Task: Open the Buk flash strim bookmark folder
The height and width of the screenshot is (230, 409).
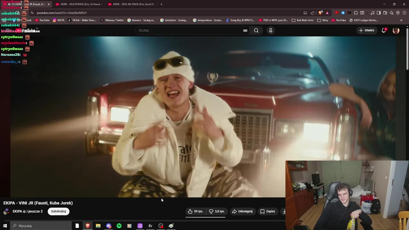Action: [303, 20]
